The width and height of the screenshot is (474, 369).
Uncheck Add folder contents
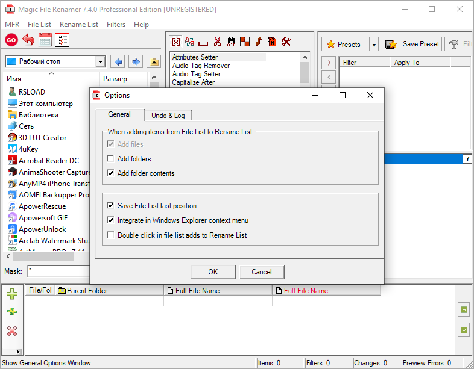point(110,173)
